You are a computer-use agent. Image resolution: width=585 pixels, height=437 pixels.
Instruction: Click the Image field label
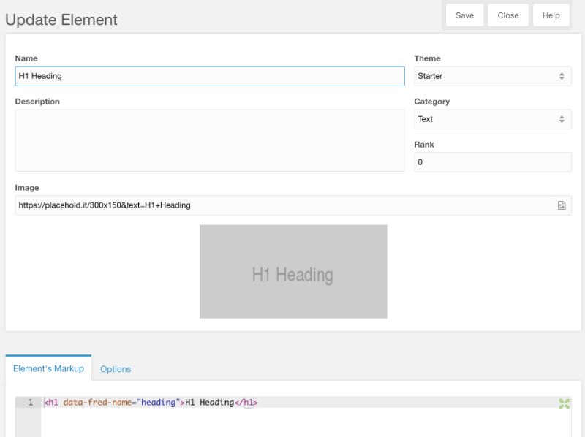27,188
